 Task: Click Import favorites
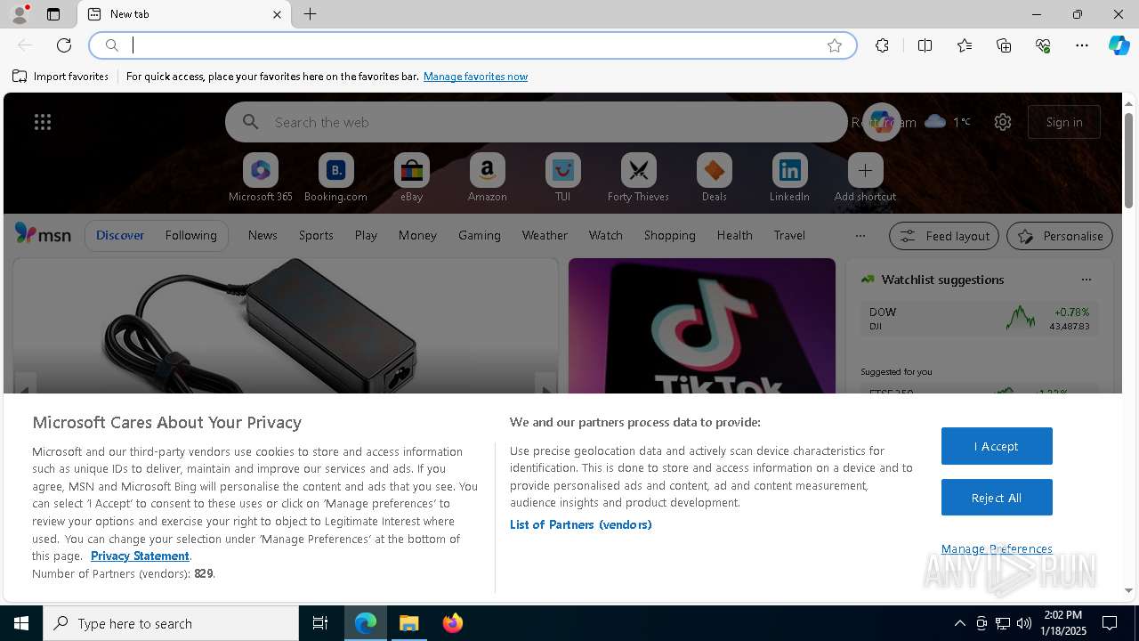61,77
